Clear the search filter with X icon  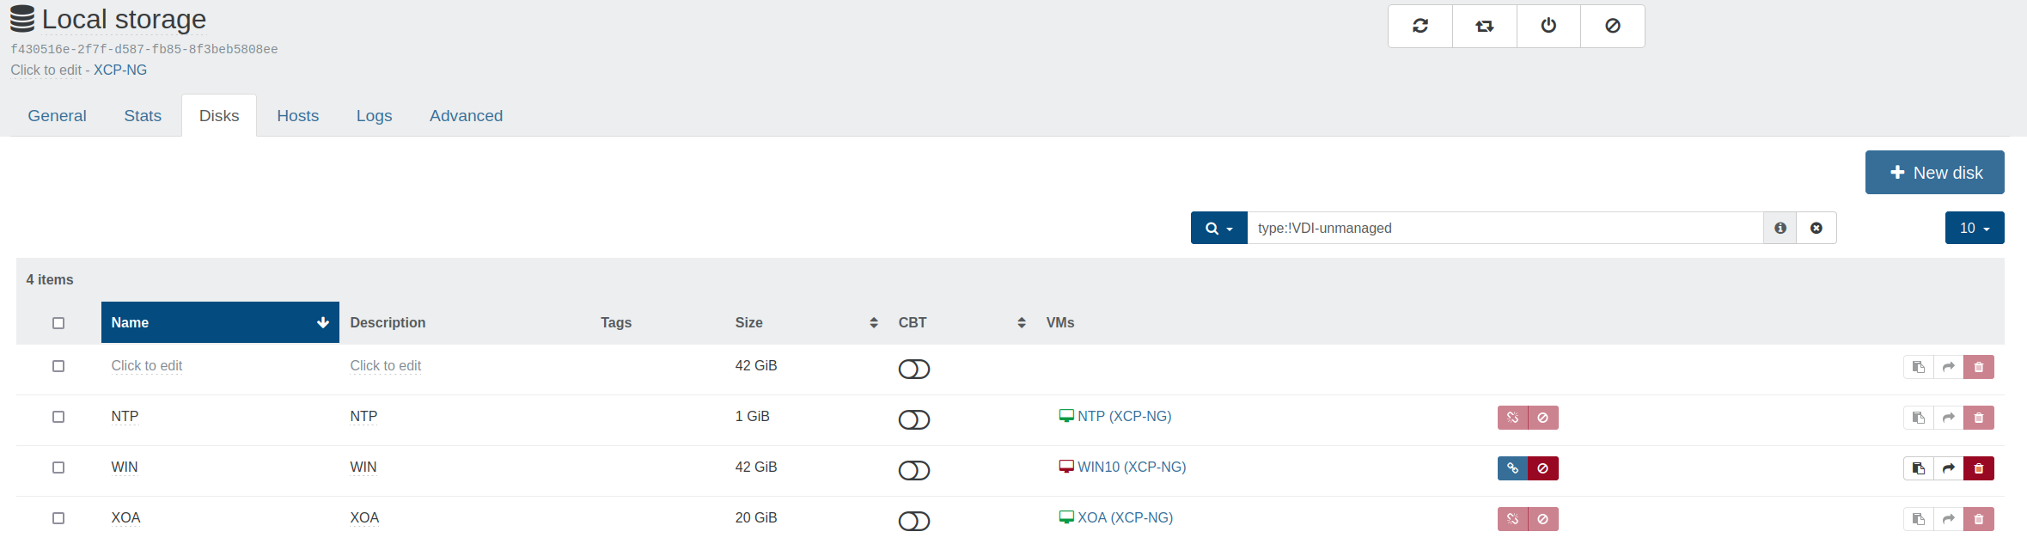[x=1816, y=228]
